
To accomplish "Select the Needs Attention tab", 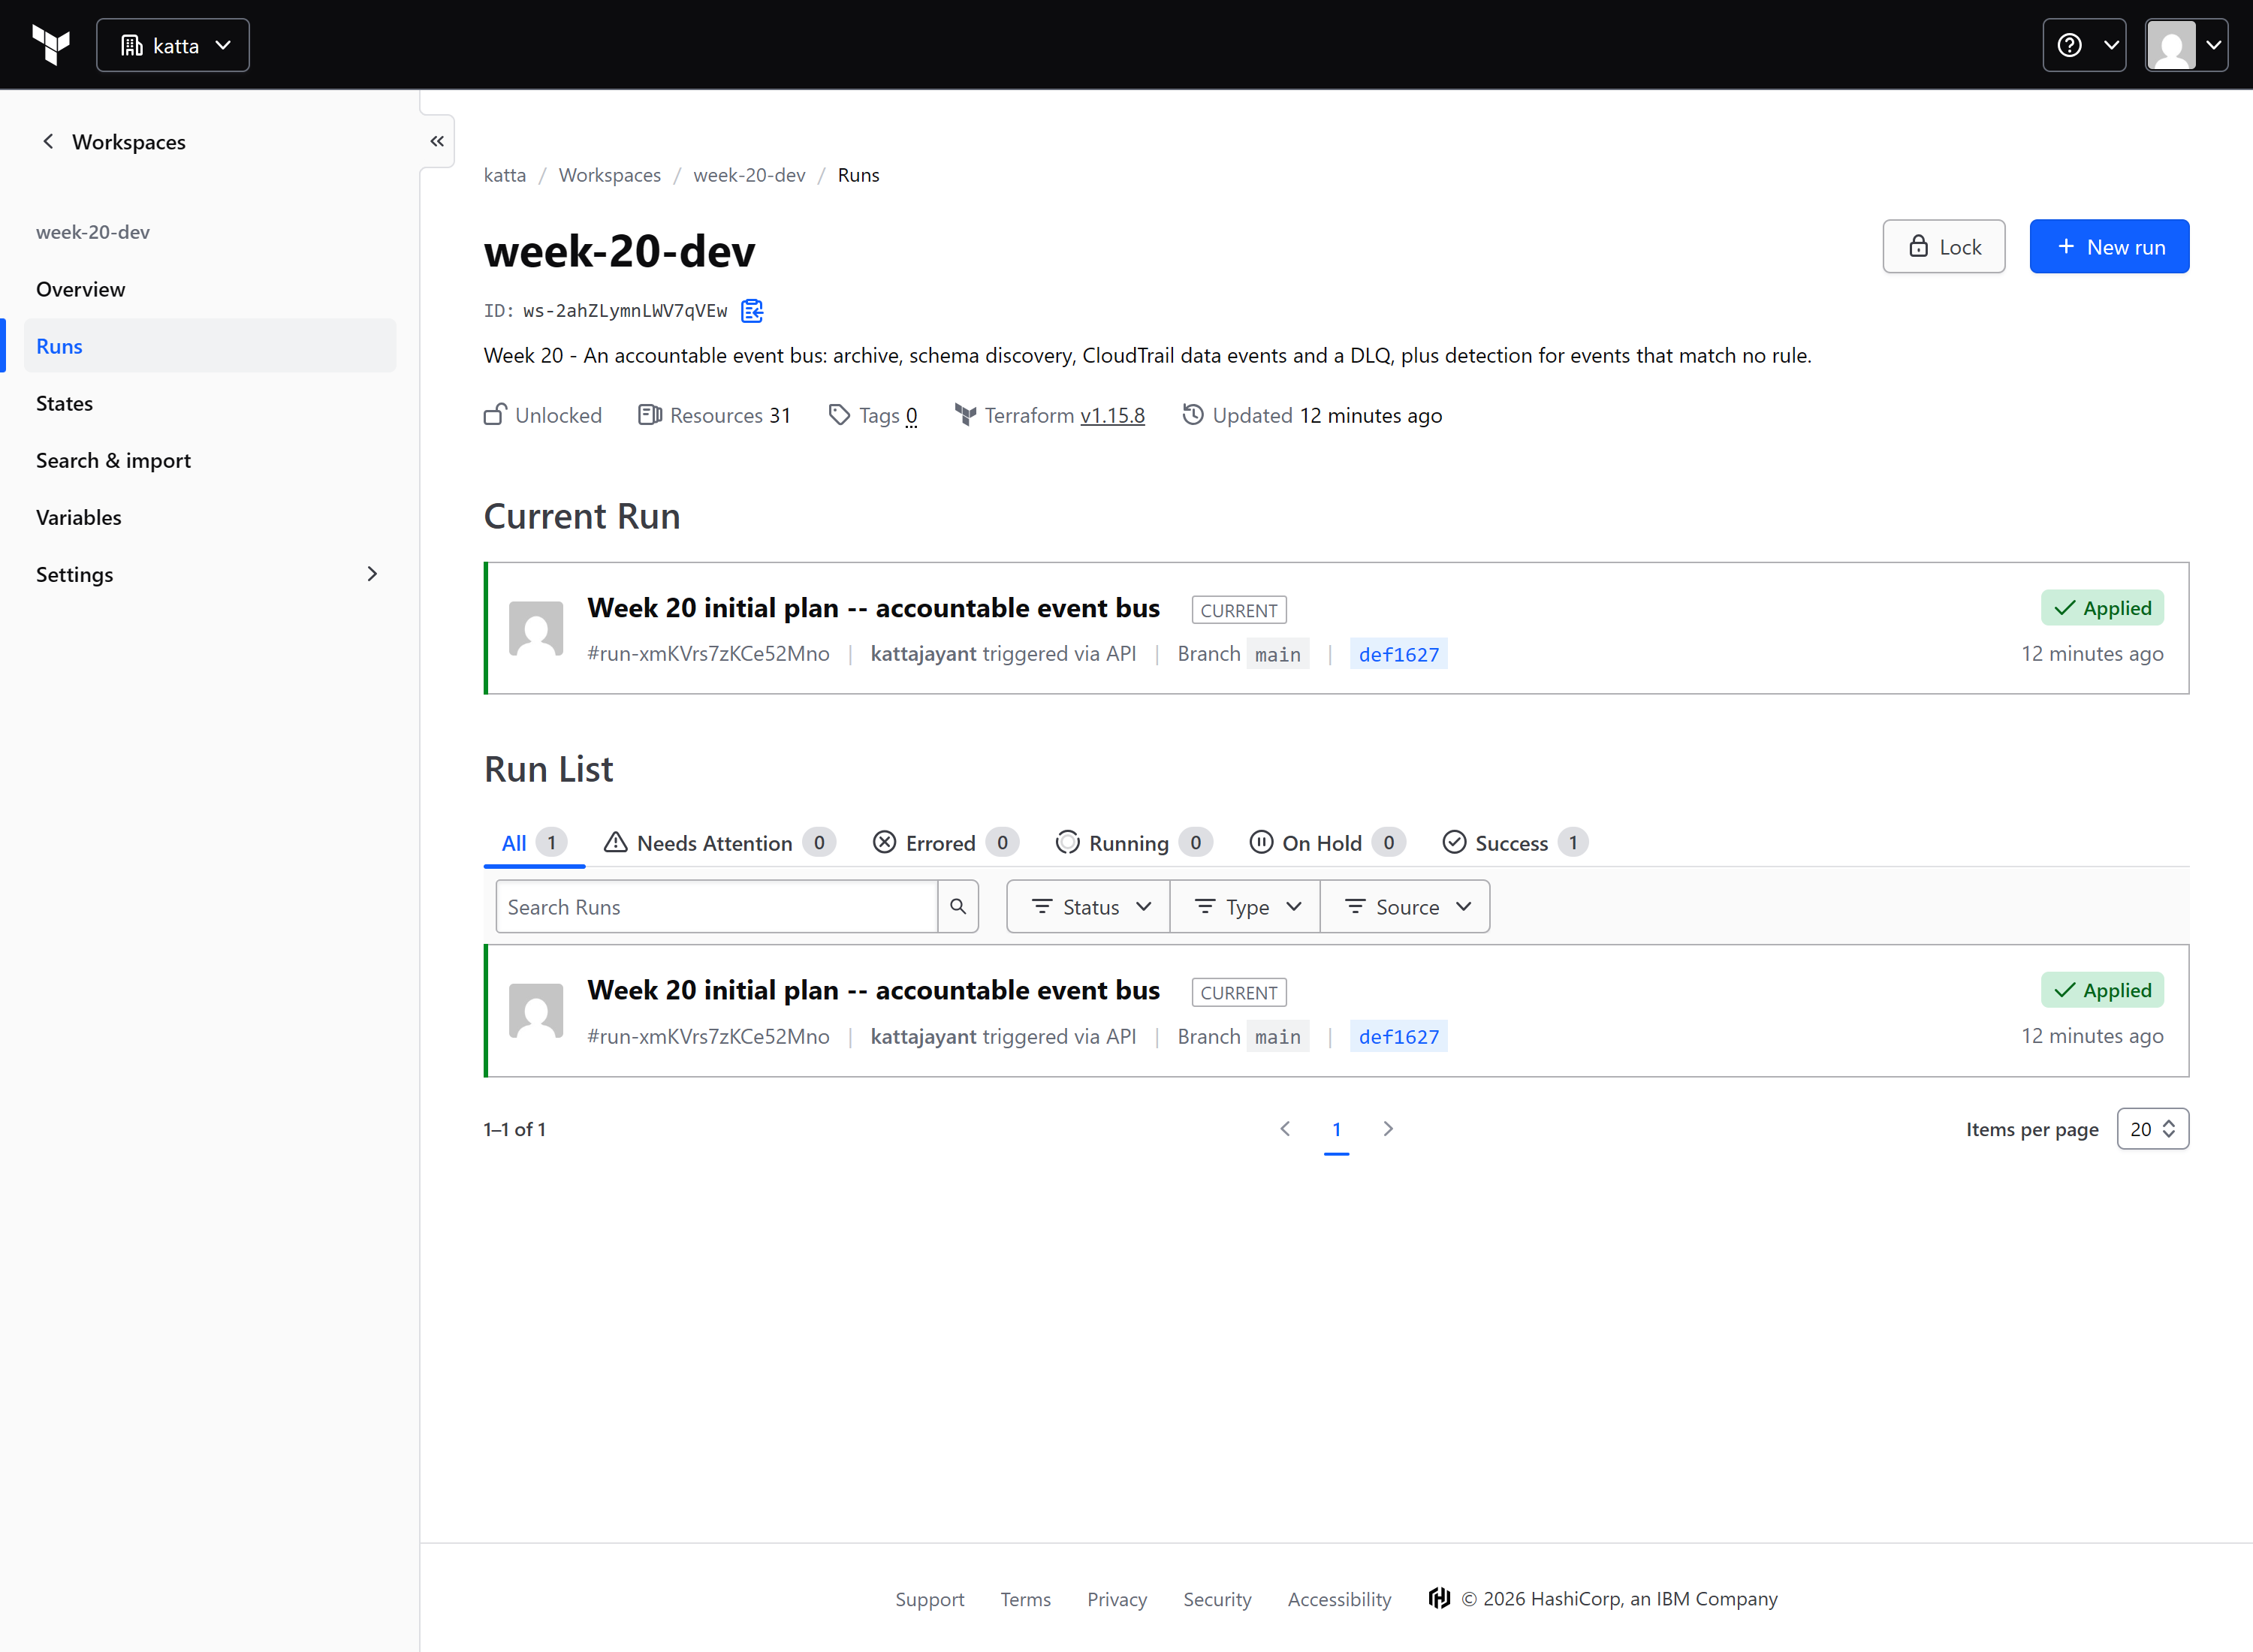I will coord(719,843).
